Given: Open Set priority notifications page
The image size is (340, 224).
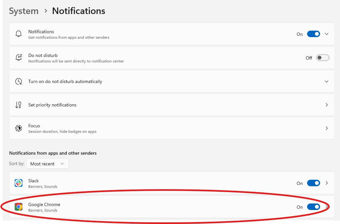Looking at the screenshot, I should 172,105.
